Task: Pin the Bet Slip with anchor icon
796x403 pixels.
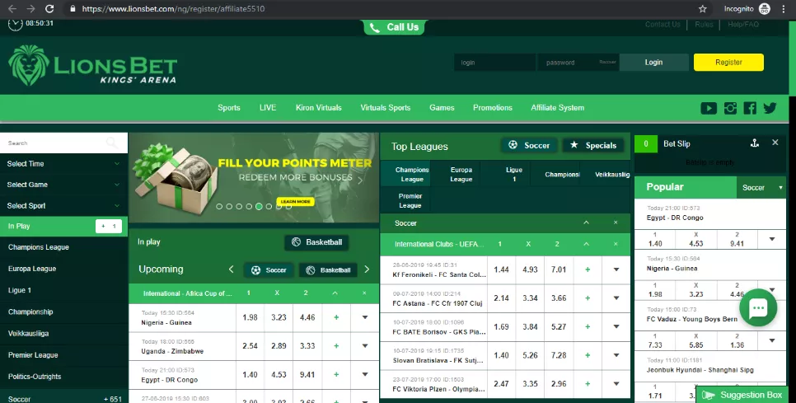Action: click(753, 143)
